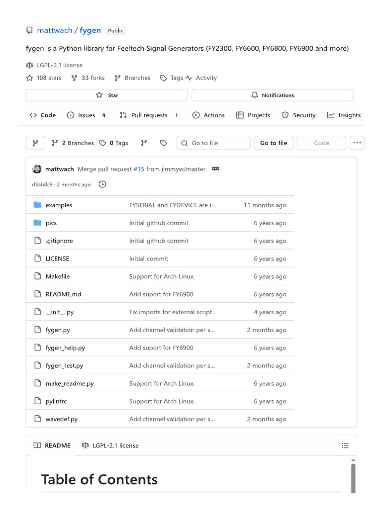Open the Code dropdown button
The height and width of the screenshot is (509, 382).
pyautogui.click(x=321, y=143)
